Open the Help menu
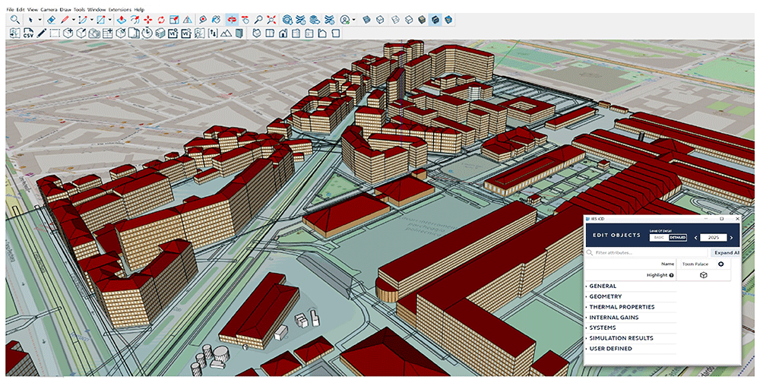 click(x=139, y=9)
